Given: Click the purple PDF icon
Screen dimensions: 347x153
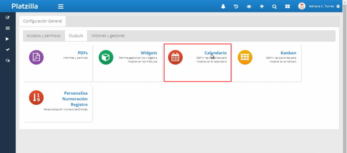Looking at the screenshot, I should 36,57.
